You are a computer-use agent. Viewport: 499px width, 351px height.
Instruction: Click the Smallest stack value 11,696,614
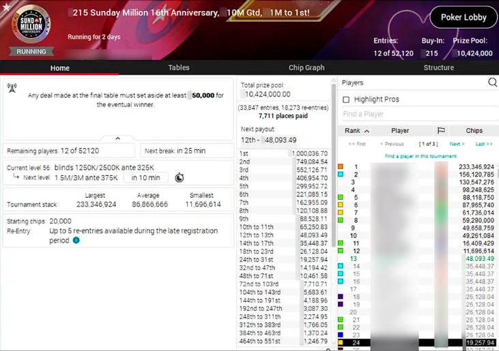203,204
